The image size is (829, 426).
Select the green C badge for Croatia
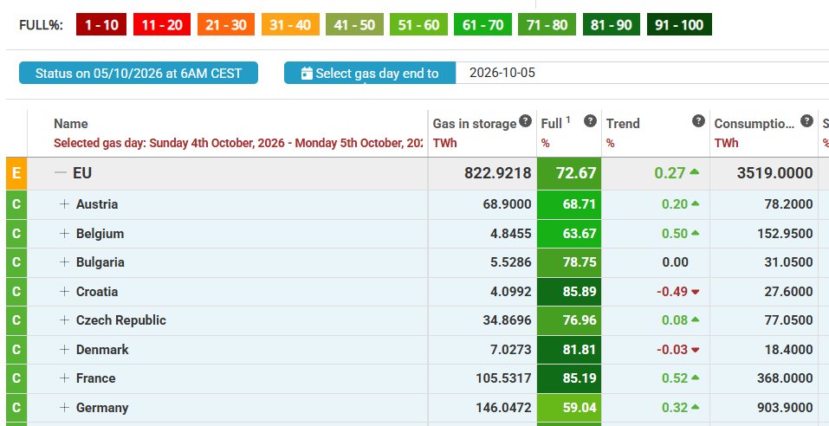tap(16, 292)
